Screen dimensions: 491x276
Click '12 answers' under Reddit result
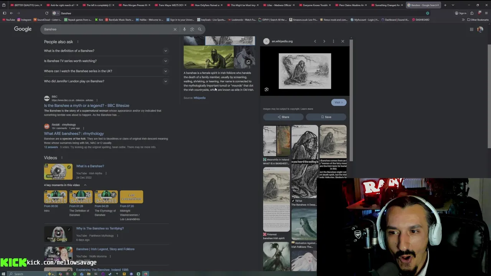click(51, 147)
